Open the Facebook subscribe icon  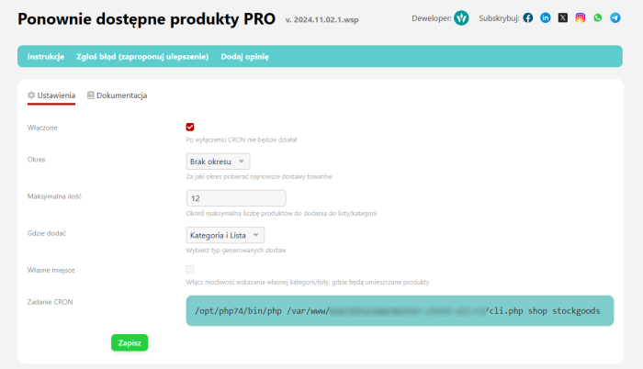tap(528, 17)
